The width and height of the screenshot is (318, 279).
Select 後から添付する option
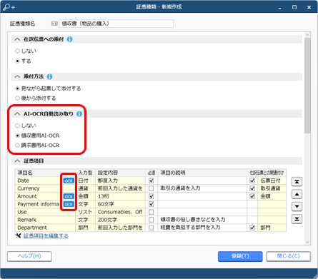[17, 98]
